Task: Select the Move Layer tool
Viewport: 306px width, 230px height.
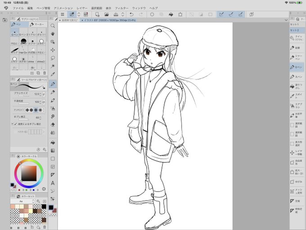Action: coord(53,50)
